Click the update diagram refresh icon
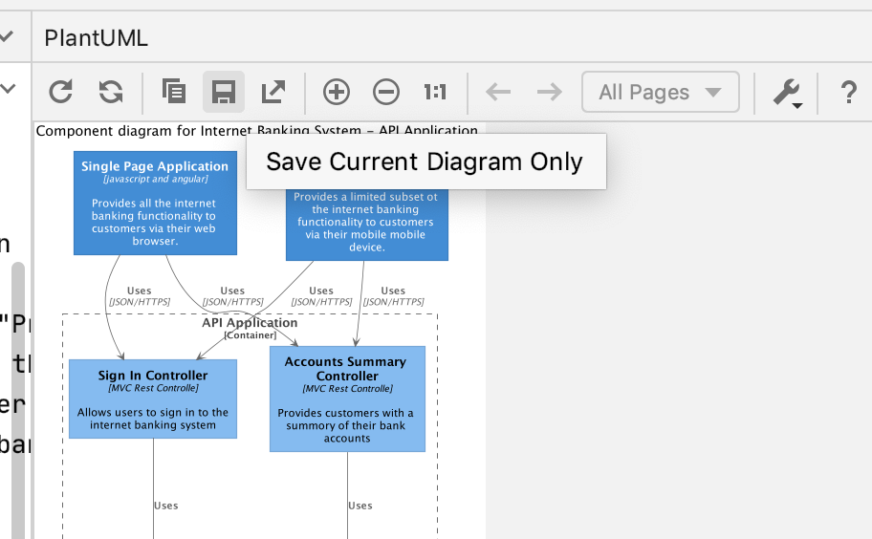Image resolution: width=872 pixels, height=539 pixels. click(x=61, y=92)
